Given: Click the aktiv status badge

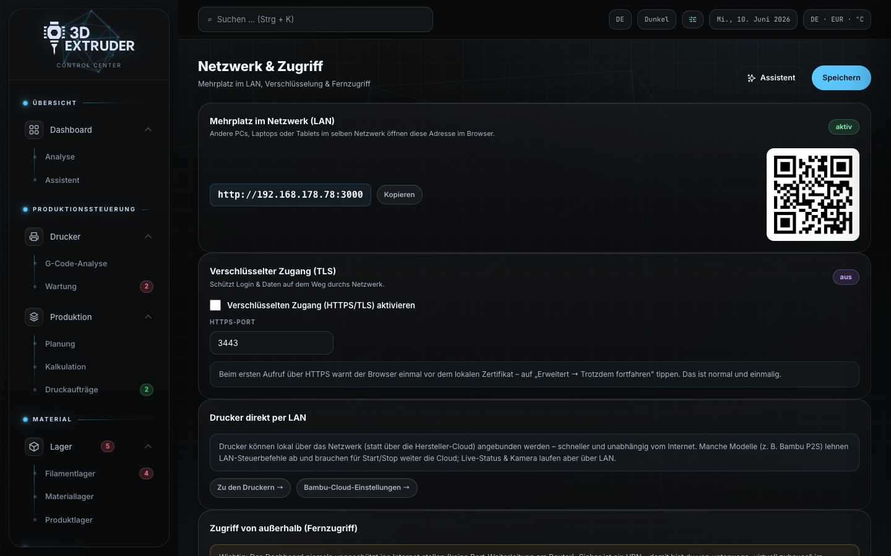Looking at the screenshot, I should click(x=844, y=127).
